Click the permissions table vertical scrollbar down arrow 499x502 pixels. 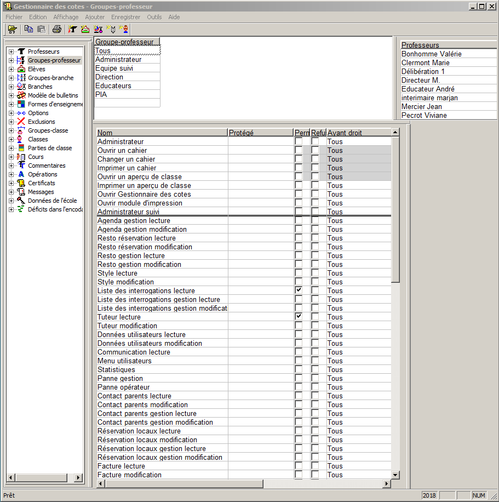click(395, 475)
